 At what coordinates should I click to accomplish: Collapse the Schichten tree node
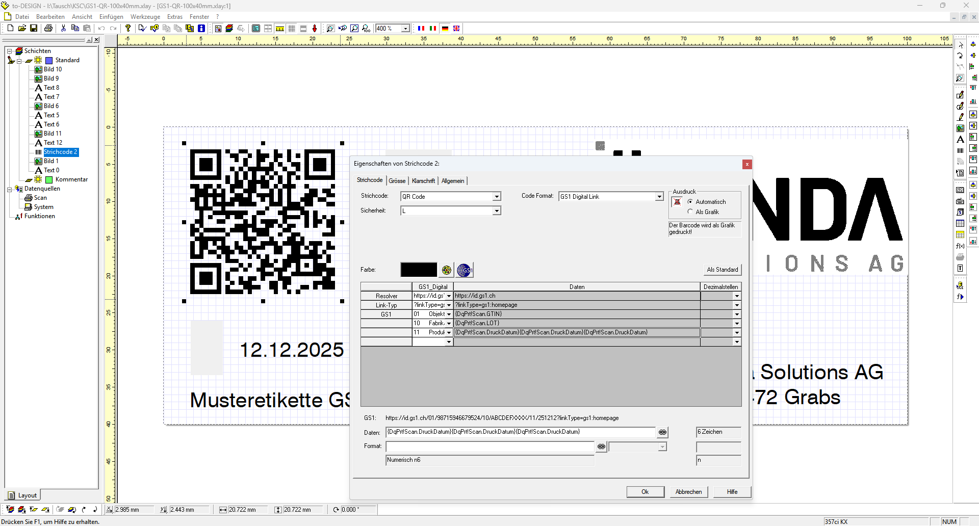tap(9, 51)
